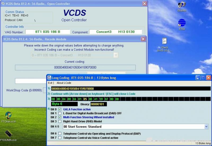Minimize the Long Coding window

pyautogui.click(x=198, y=78)
